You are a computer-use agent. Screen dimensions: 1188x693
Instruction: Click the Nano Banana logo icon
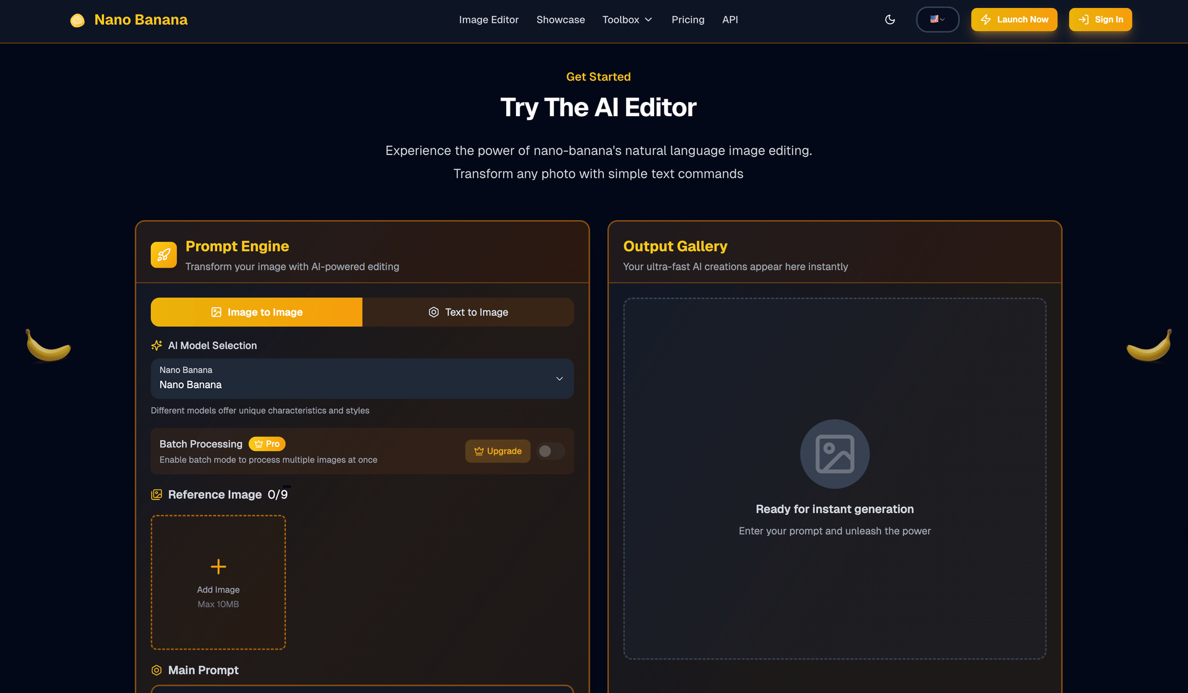77,20
